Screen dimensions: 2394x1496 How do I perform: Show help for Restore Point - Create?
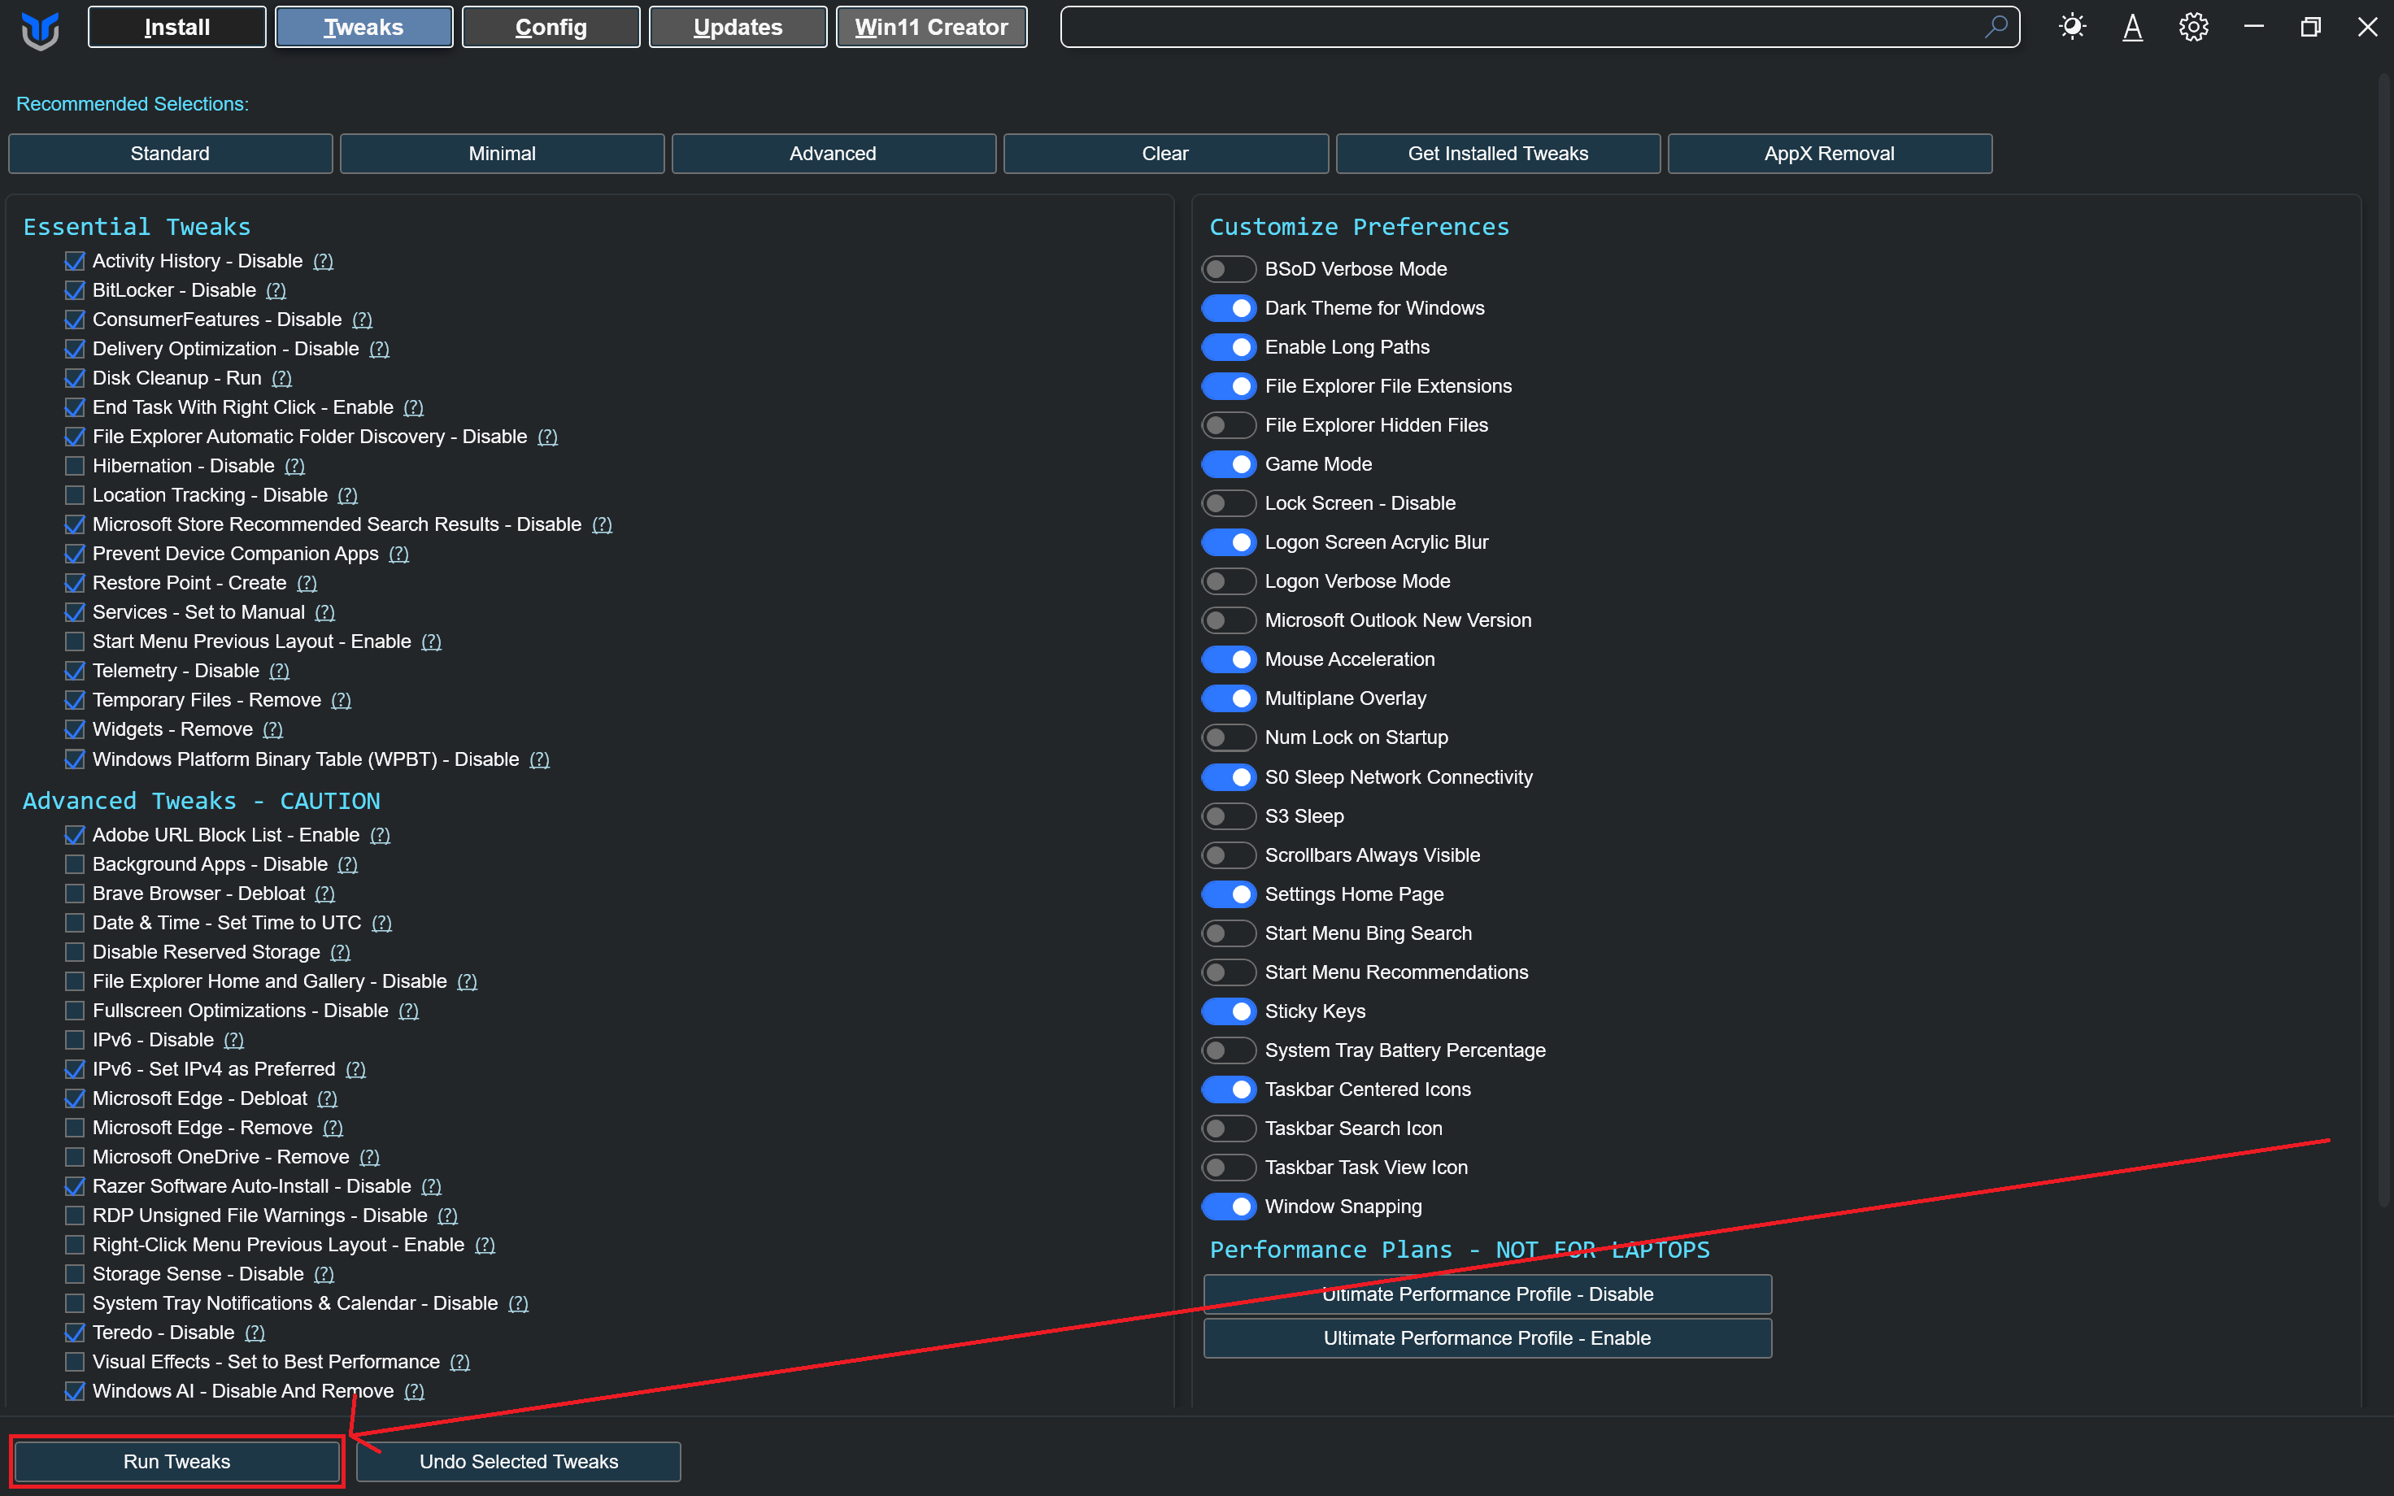pos(307,584)
